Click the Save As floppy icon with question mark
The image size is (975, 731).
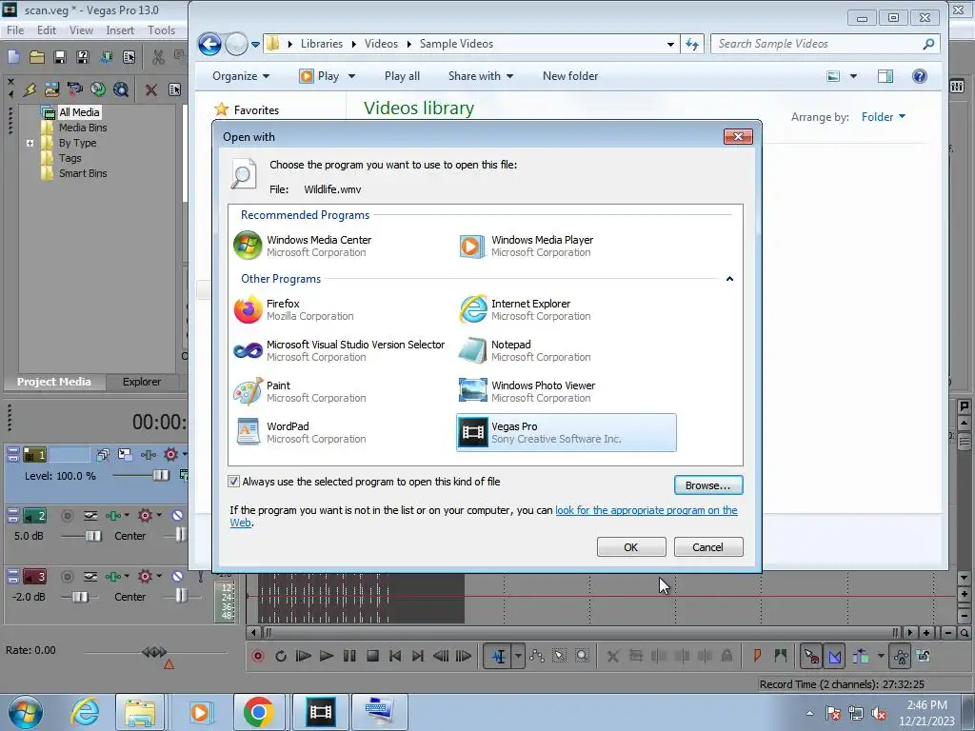(x=83, y=57)
